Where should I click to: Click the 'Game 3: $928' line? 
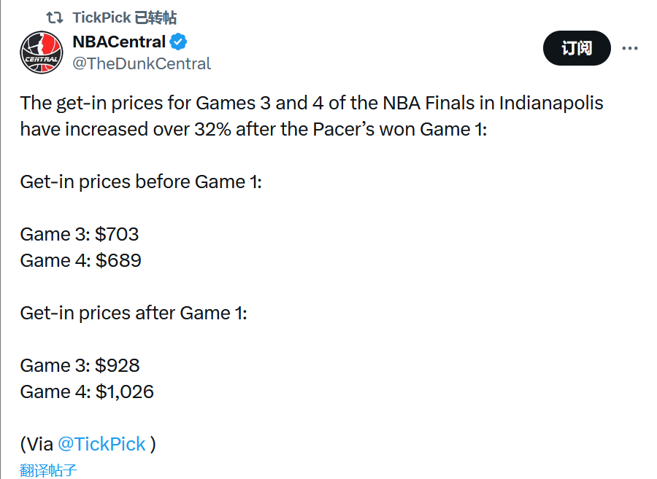[x=80, y=366]
